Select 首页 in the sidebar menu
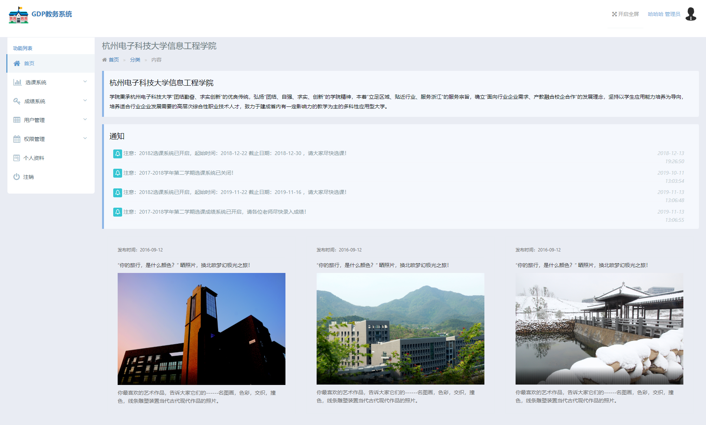 click(x=51, y=63)
